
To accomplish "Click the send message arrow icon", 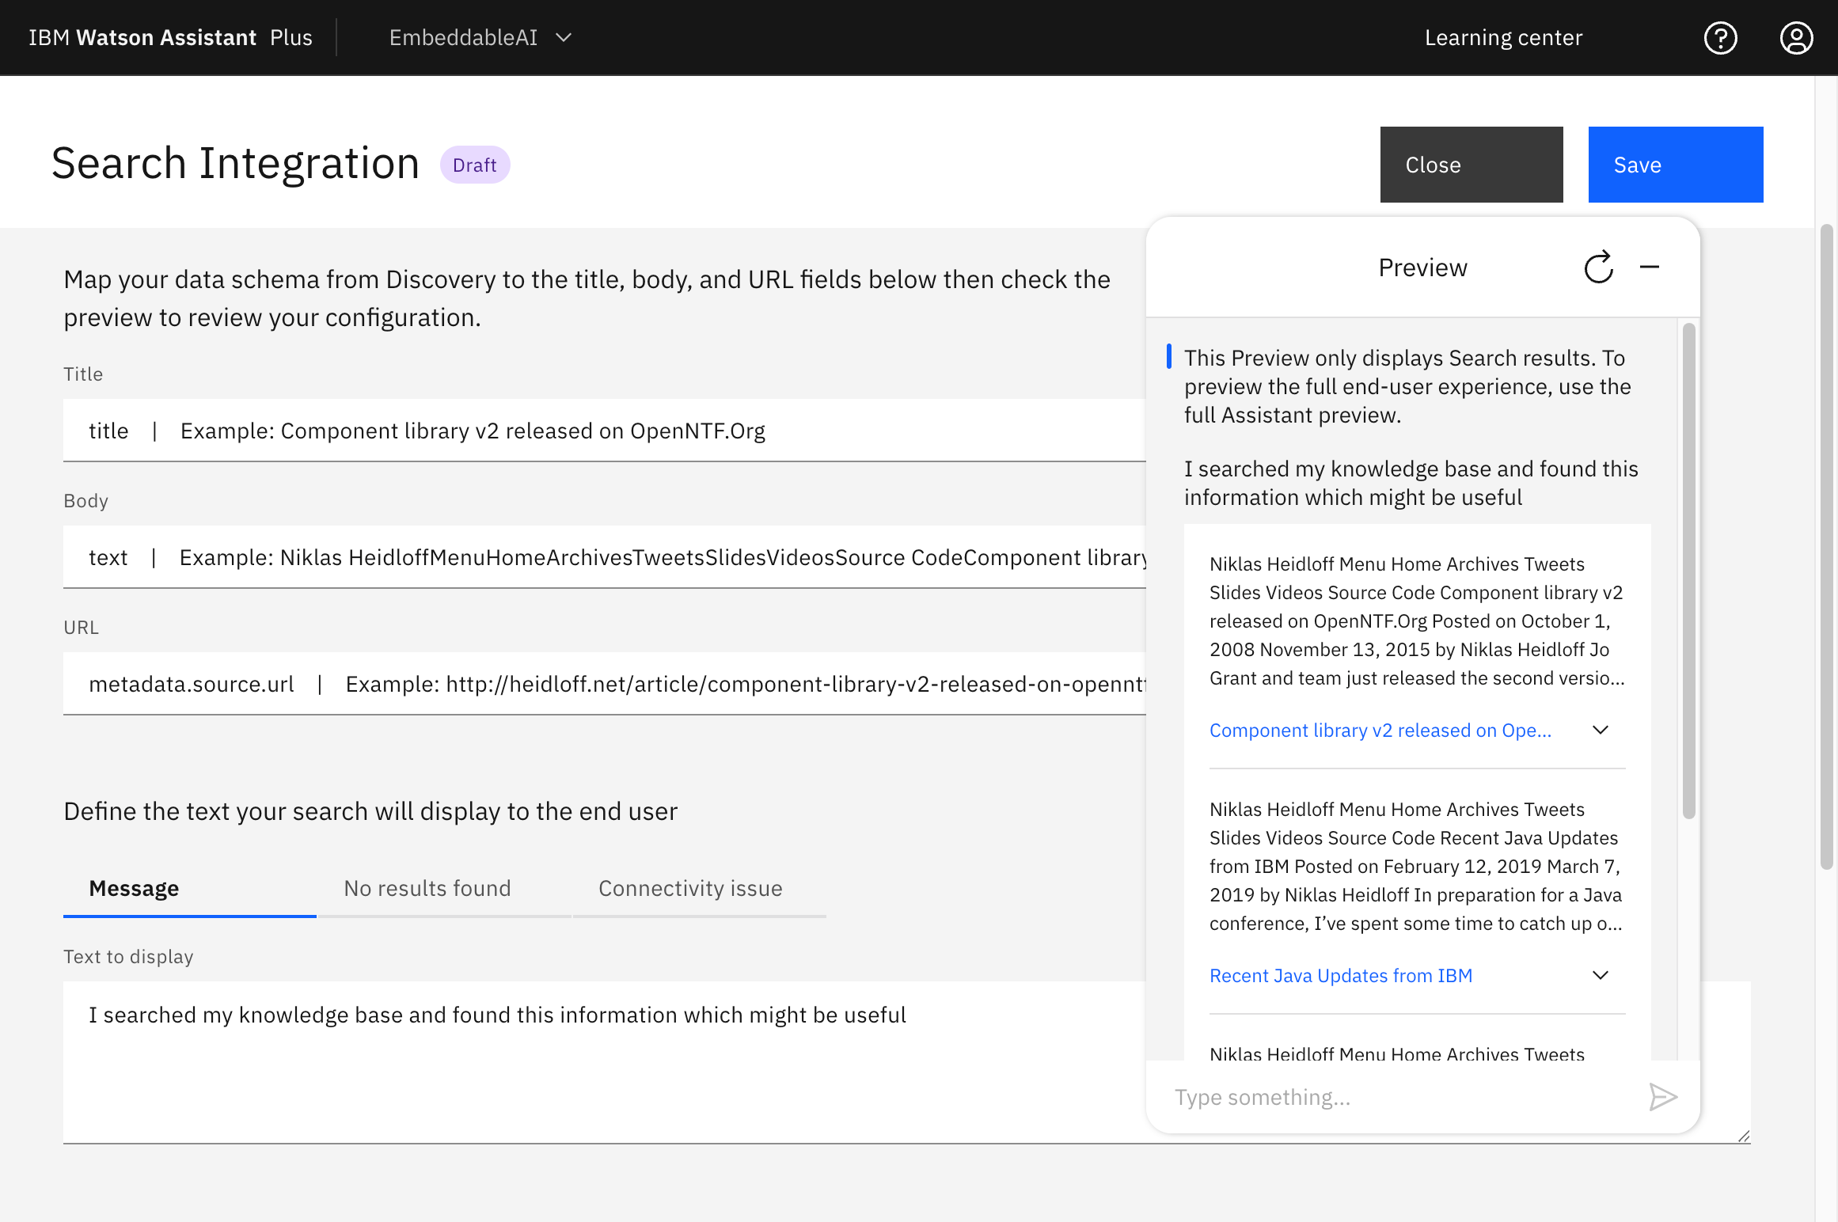I will [1662, 1097].
